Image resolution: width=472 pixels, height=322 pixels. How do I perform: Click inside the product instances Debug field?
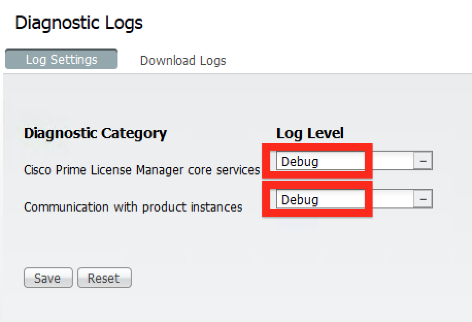point(319,199)
